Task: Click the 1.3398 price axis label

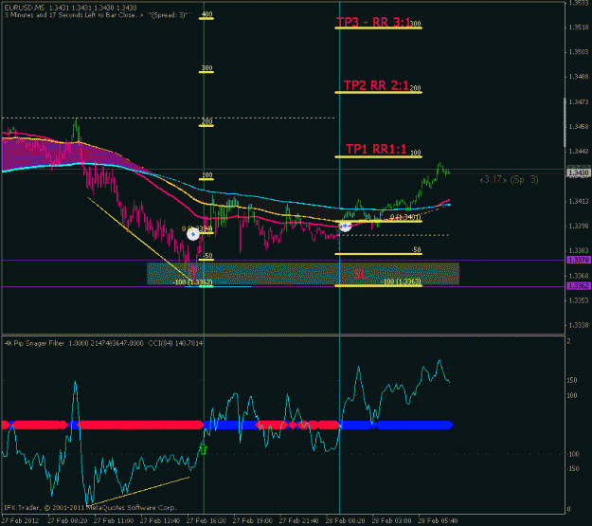Action: click(579, 226)
